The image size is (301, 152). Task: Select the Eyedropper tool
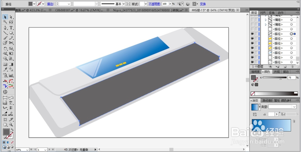(x=5, y=69)
